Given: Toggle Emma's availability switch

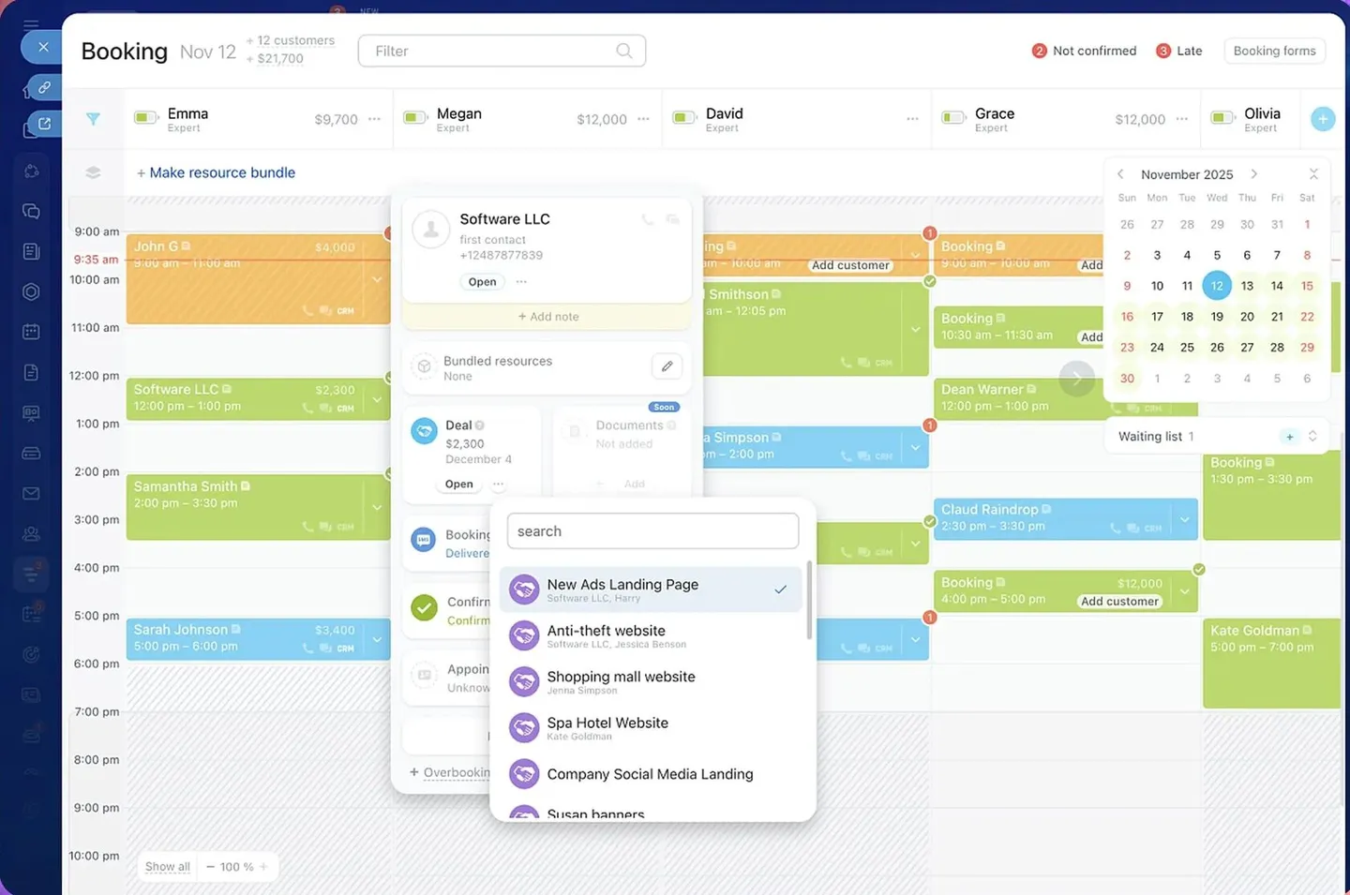Looking at the screenshot, I should coord(145,118).
